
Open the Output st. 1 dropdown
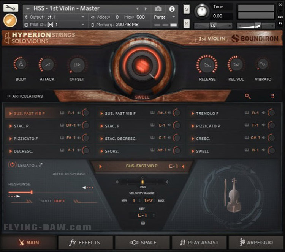[54, 17]
